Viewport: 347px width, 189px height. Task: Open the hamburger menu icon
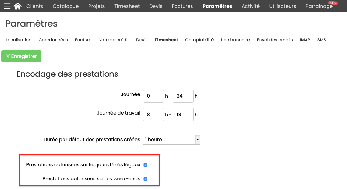coord(7,6)
